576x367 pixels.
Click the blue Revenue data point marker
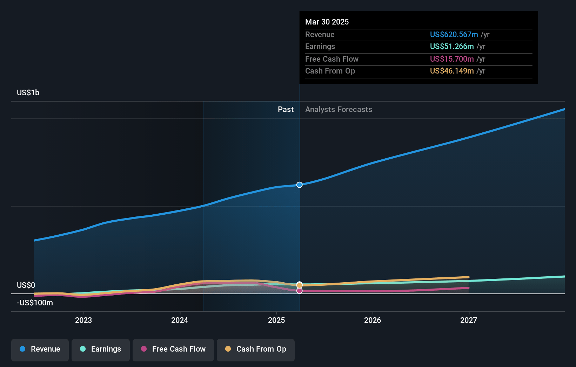coord(299,185)
